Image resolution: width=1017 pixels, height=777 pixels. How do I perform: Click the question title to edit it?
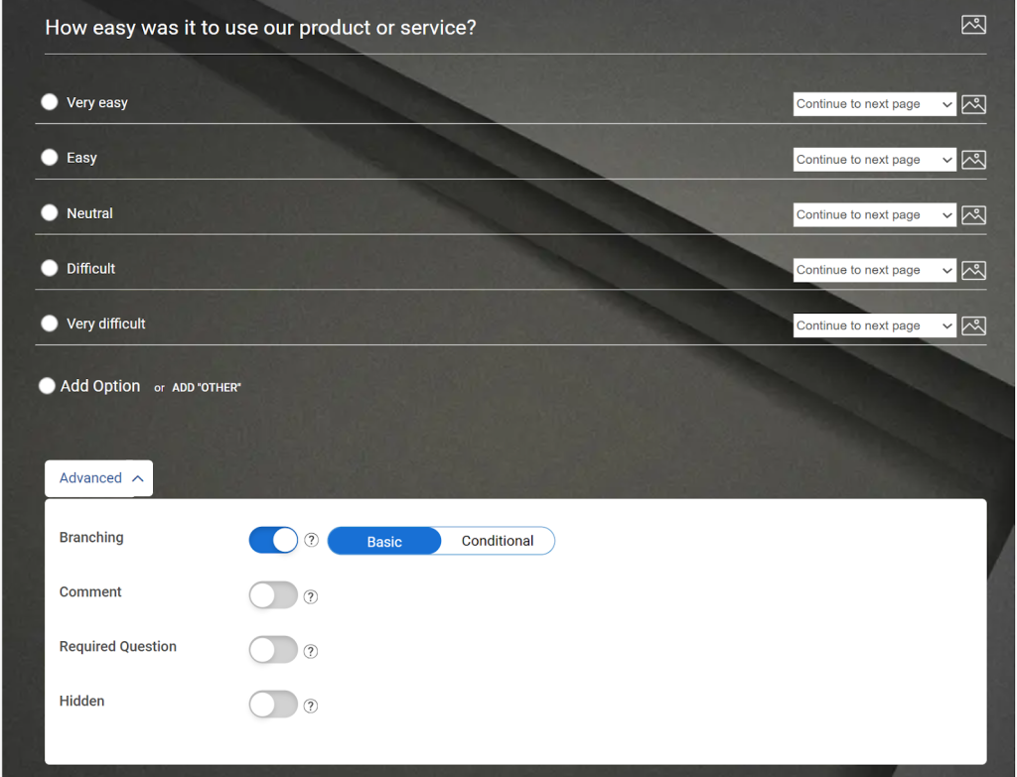[x=260, y=27]
